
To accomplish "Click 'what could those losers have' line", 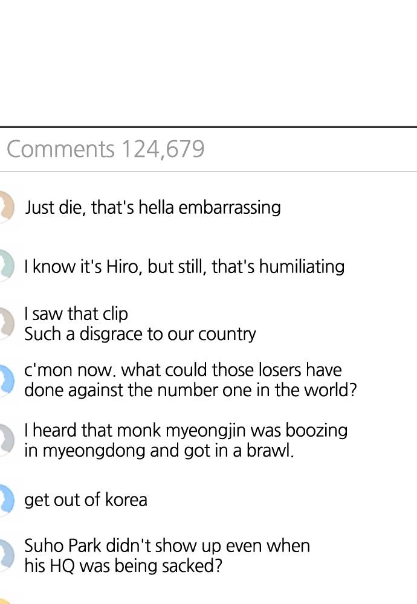I will click(x=231, y=370).
